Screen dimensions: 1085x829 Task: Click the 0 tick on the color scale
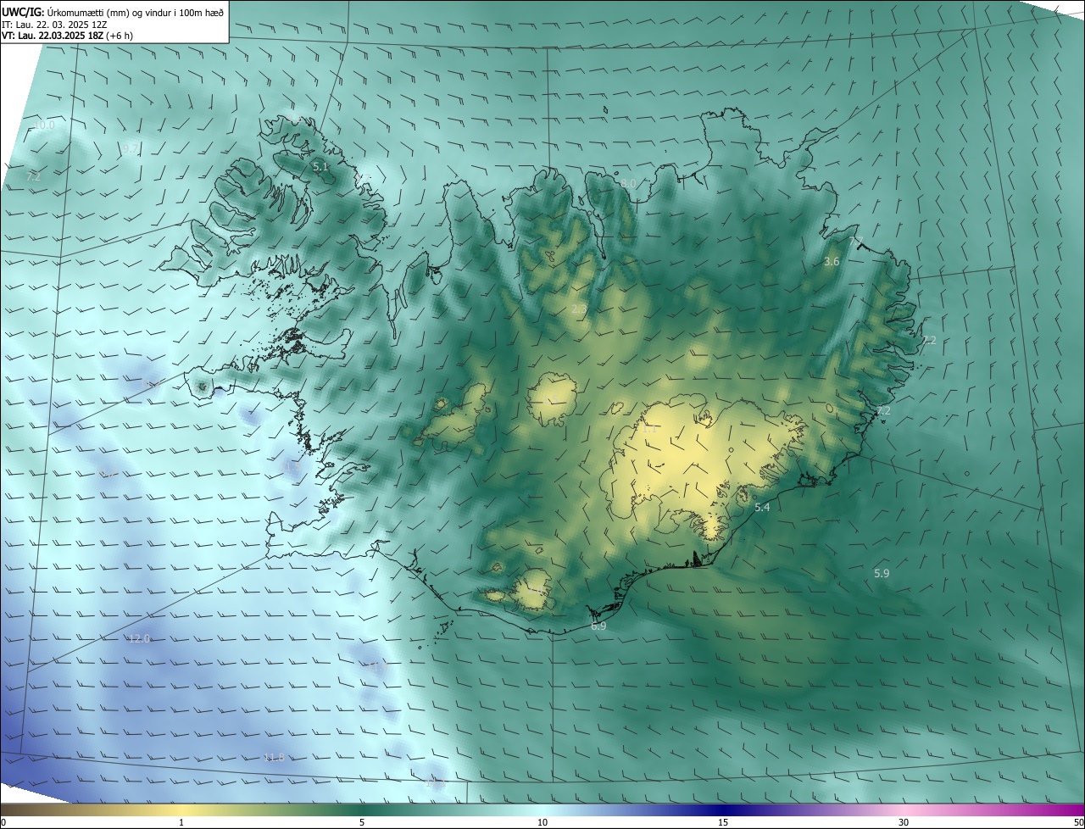click(x=3, y=822)
